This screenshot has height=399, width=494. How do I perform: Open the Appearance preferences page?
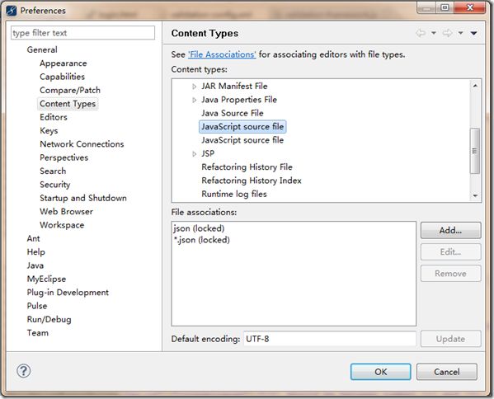(x=63, y=63)
